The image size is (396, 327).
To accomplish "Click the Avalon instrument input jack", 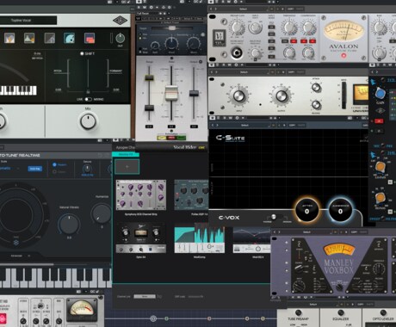I will [x=237, y=53].
